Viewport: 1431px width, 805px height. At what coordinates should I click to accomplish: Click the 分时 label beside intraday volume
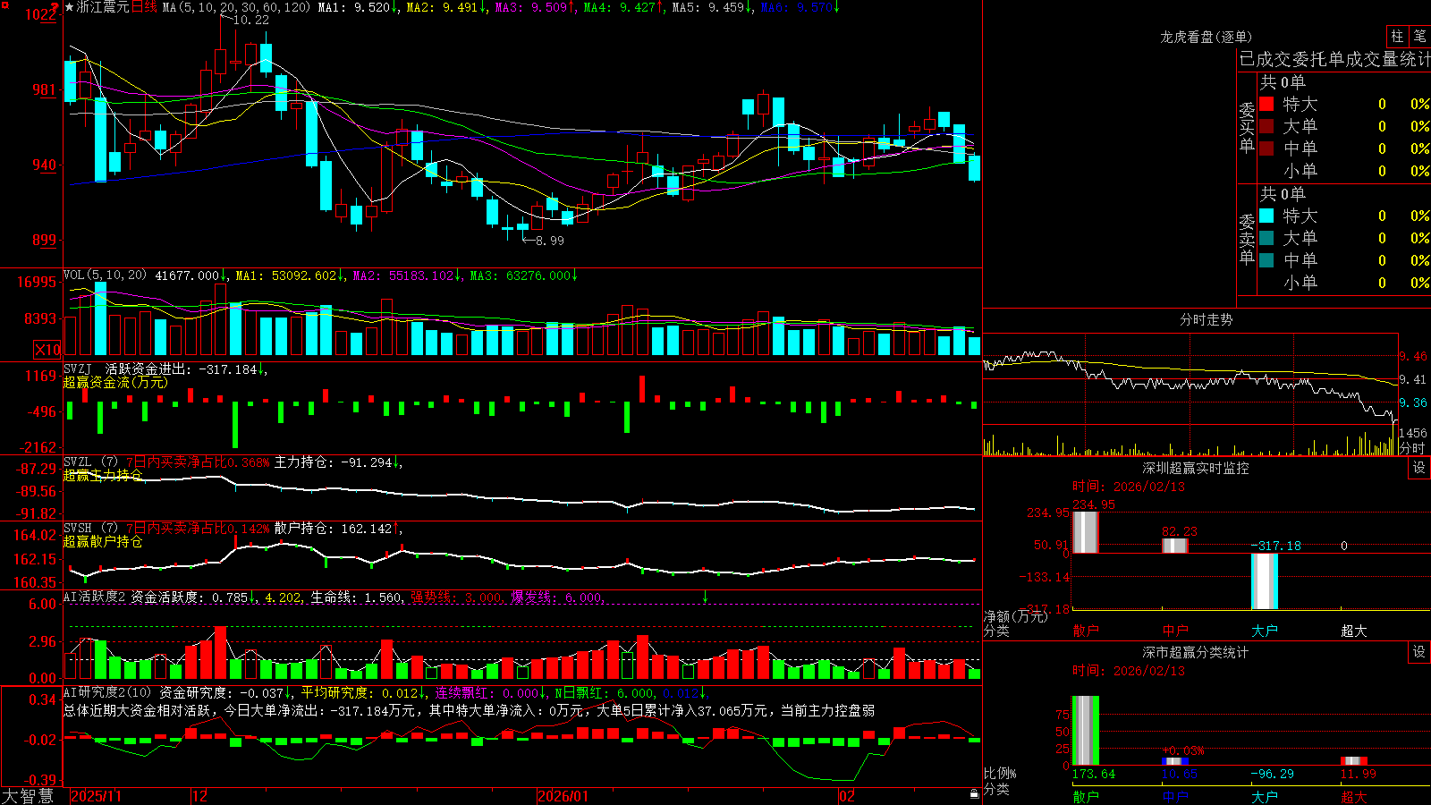point(1412,447)
